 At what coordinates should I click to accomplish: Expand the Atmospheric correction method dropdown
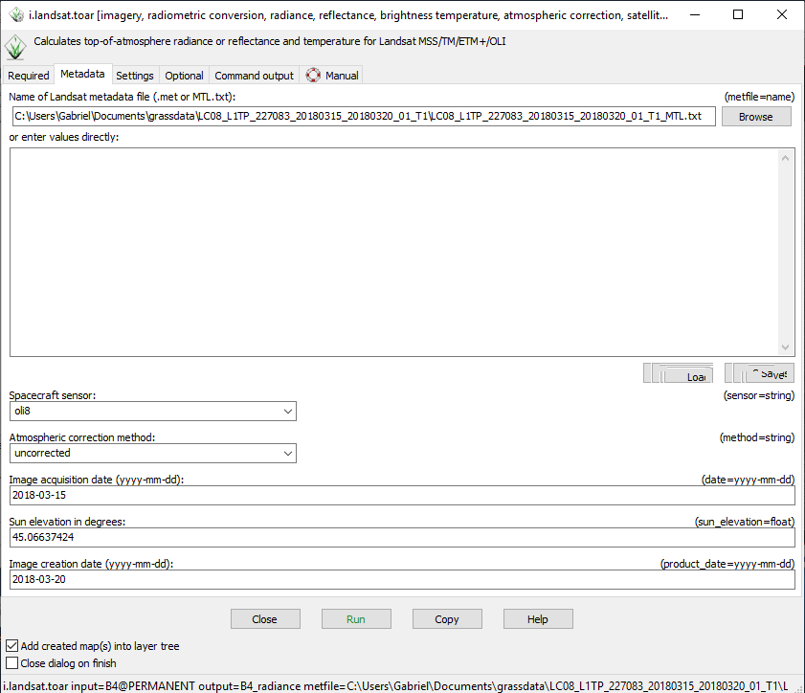[x=153, y=454]
